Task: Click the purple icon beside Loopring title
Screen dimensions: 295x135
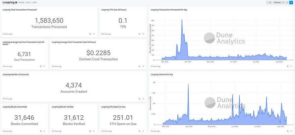Action: click(x=16, y=2)
